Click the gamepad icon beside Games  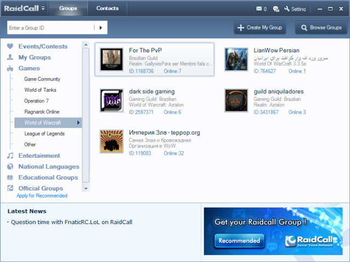click(x=10, y=68)
